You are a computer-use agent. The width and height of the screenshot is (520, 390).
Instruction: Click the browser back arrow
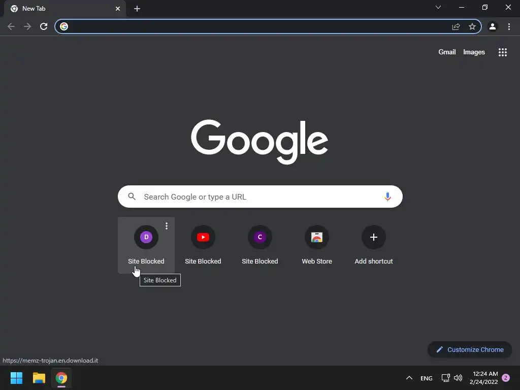(11, 26)
